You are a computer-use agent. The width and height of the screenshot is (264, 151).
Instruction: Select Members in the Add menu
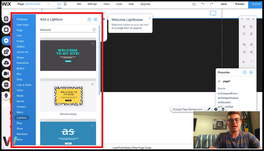[x=22, y=134]
